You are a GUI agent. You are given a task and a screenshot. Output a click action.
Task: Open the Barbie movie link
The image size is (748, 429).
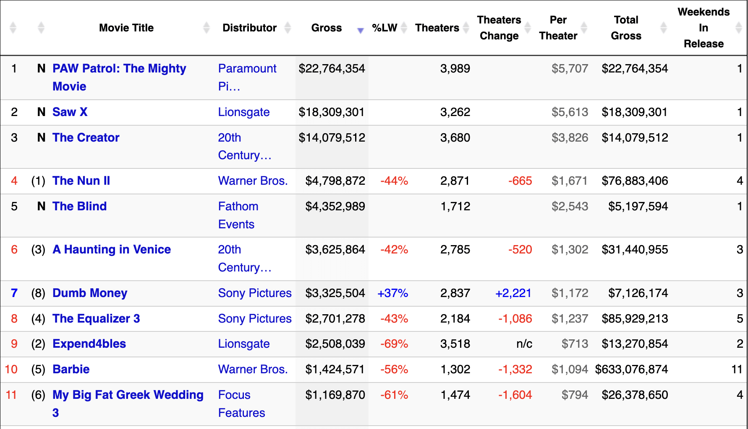coord(71,369)
